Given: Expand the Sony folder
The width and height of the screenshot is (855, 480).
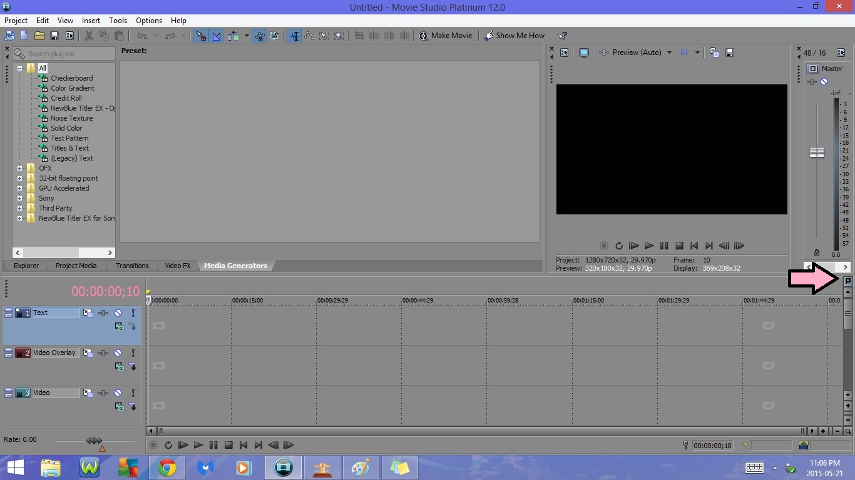Looking at the screenshot, I should pyautogui.click(x=19, y=198).
